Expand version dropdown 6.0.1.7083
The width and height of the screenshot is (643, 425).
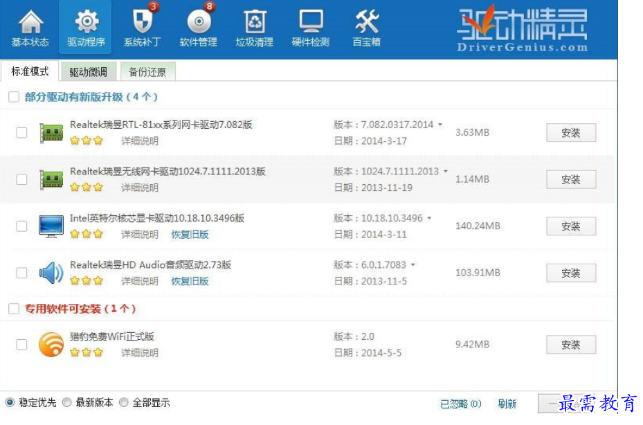coord(413,264)
